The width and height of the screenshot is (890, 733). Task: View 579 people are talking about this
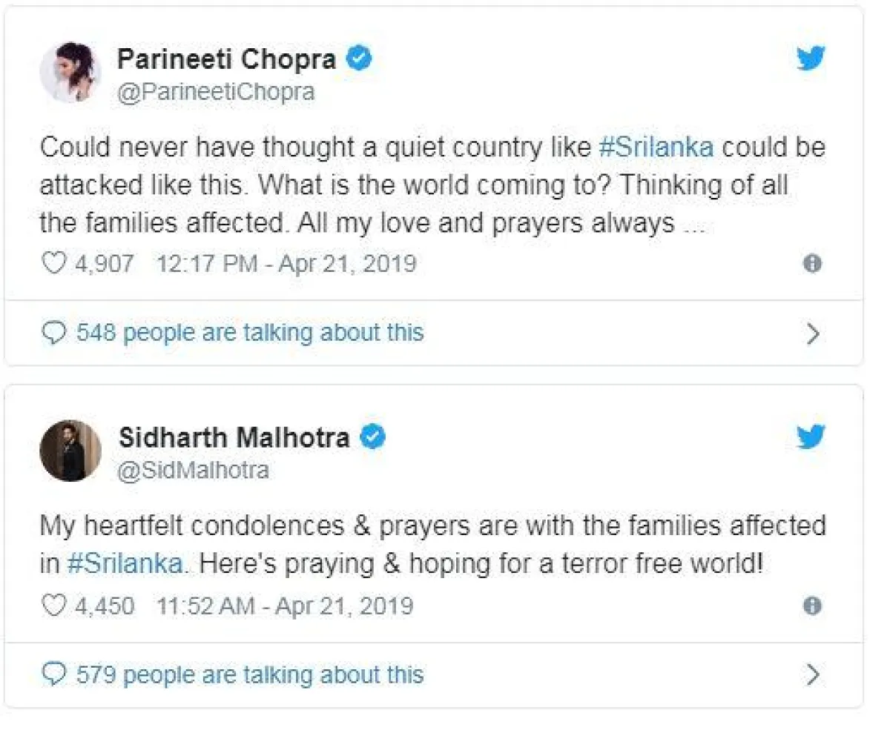[x=250, y=675]
